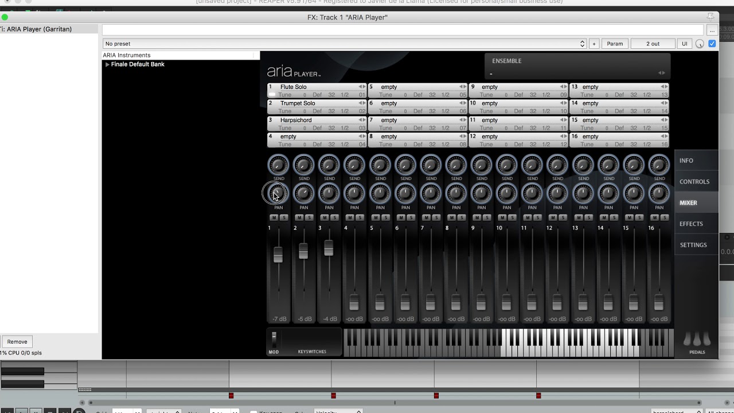734x413 pixels.
Task: Click the channel 16 PAN knob
Action: point(659,194)
